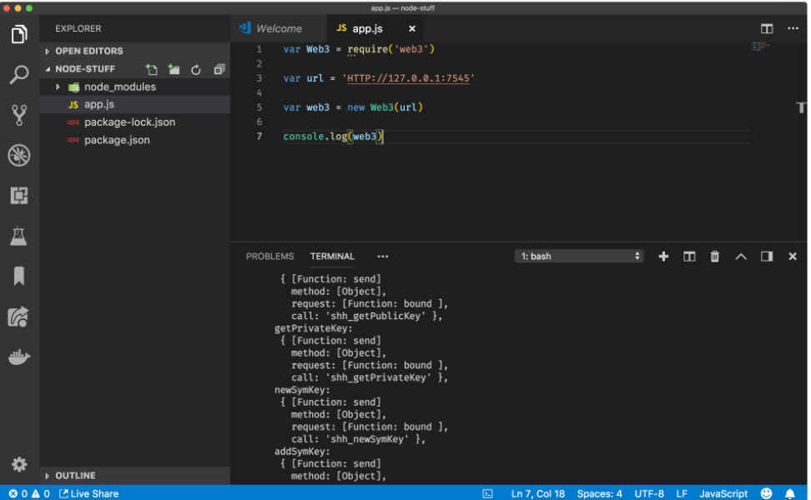
Task: Switch to the Welcome tab
Action: coord(279,28)
